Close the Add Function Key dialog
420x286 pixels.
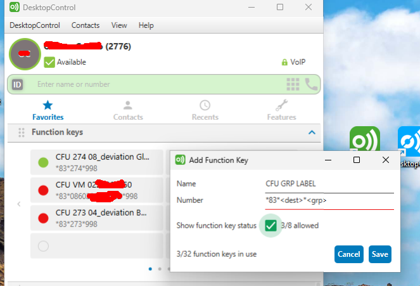point(386,160)
